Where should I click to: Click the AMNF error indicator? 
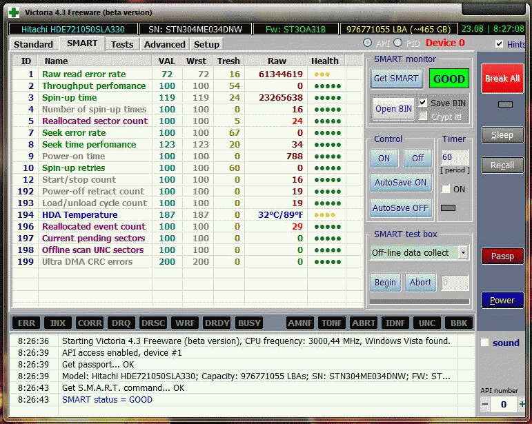(299, 323)
